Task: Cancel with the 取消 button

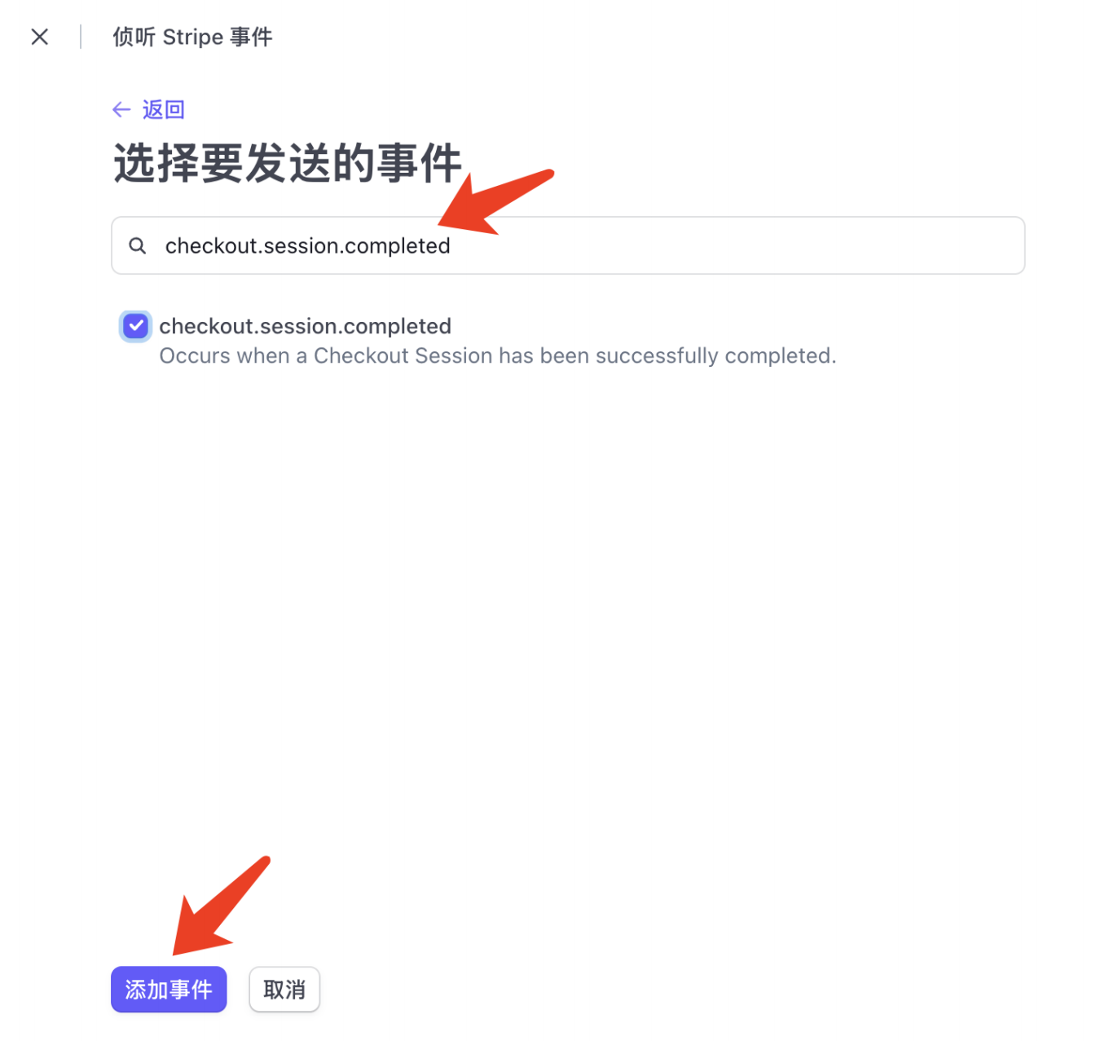Action: click(x=284, y=990)
